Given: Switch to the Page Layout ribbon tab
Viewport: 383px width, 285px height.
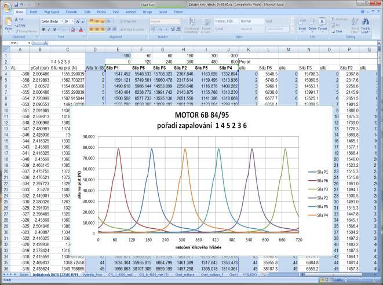Looking at the screenshot, I should click(52, 12).
